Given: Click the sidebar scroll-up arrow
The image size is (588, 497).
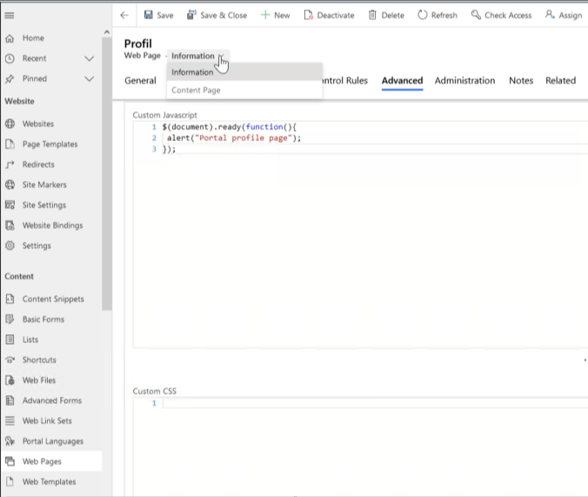Looking at the screenshot, I should click(x=107, y=32).
